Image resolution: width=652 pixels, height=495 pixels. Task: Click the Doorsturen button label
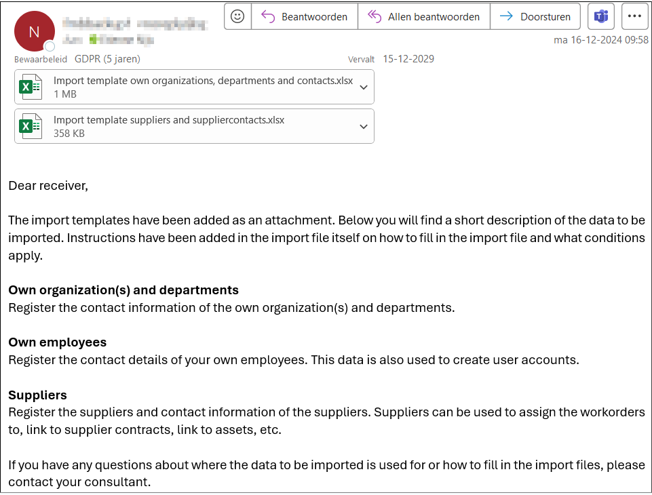tap(545, 17)
